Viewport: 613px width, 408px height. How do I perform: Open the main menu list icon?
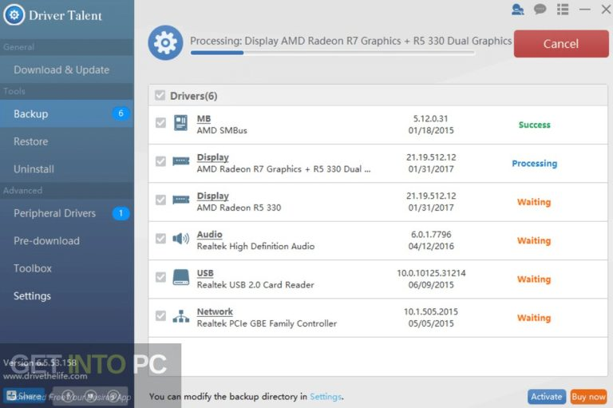(x=563, y=10)
